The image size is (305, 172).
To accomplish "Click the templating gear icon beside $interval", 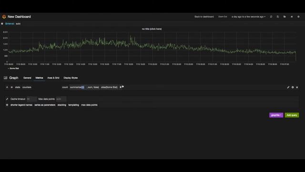I will [2, 24].
